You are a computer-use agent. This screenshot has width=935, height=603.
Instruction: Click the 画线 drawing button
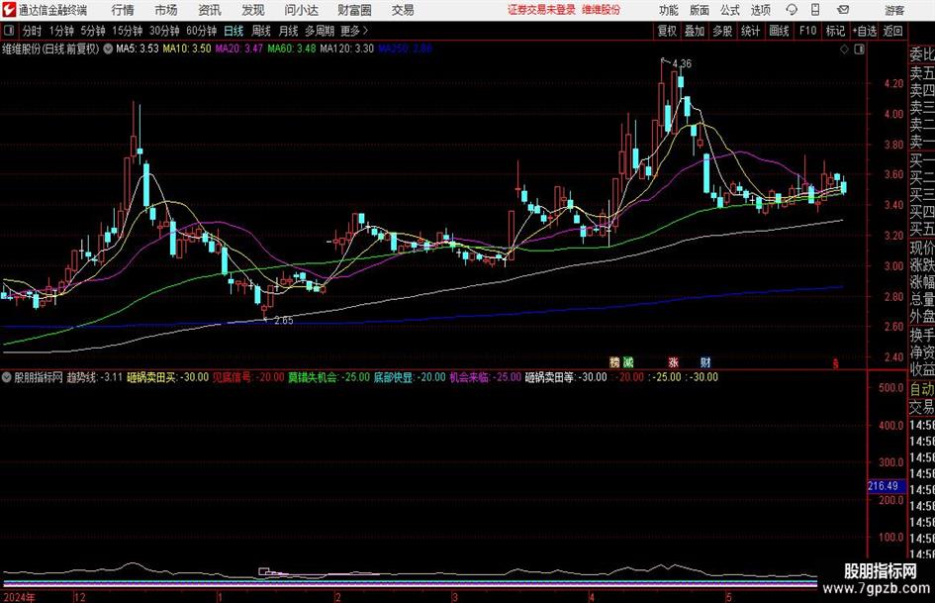[x=779, y=31]
